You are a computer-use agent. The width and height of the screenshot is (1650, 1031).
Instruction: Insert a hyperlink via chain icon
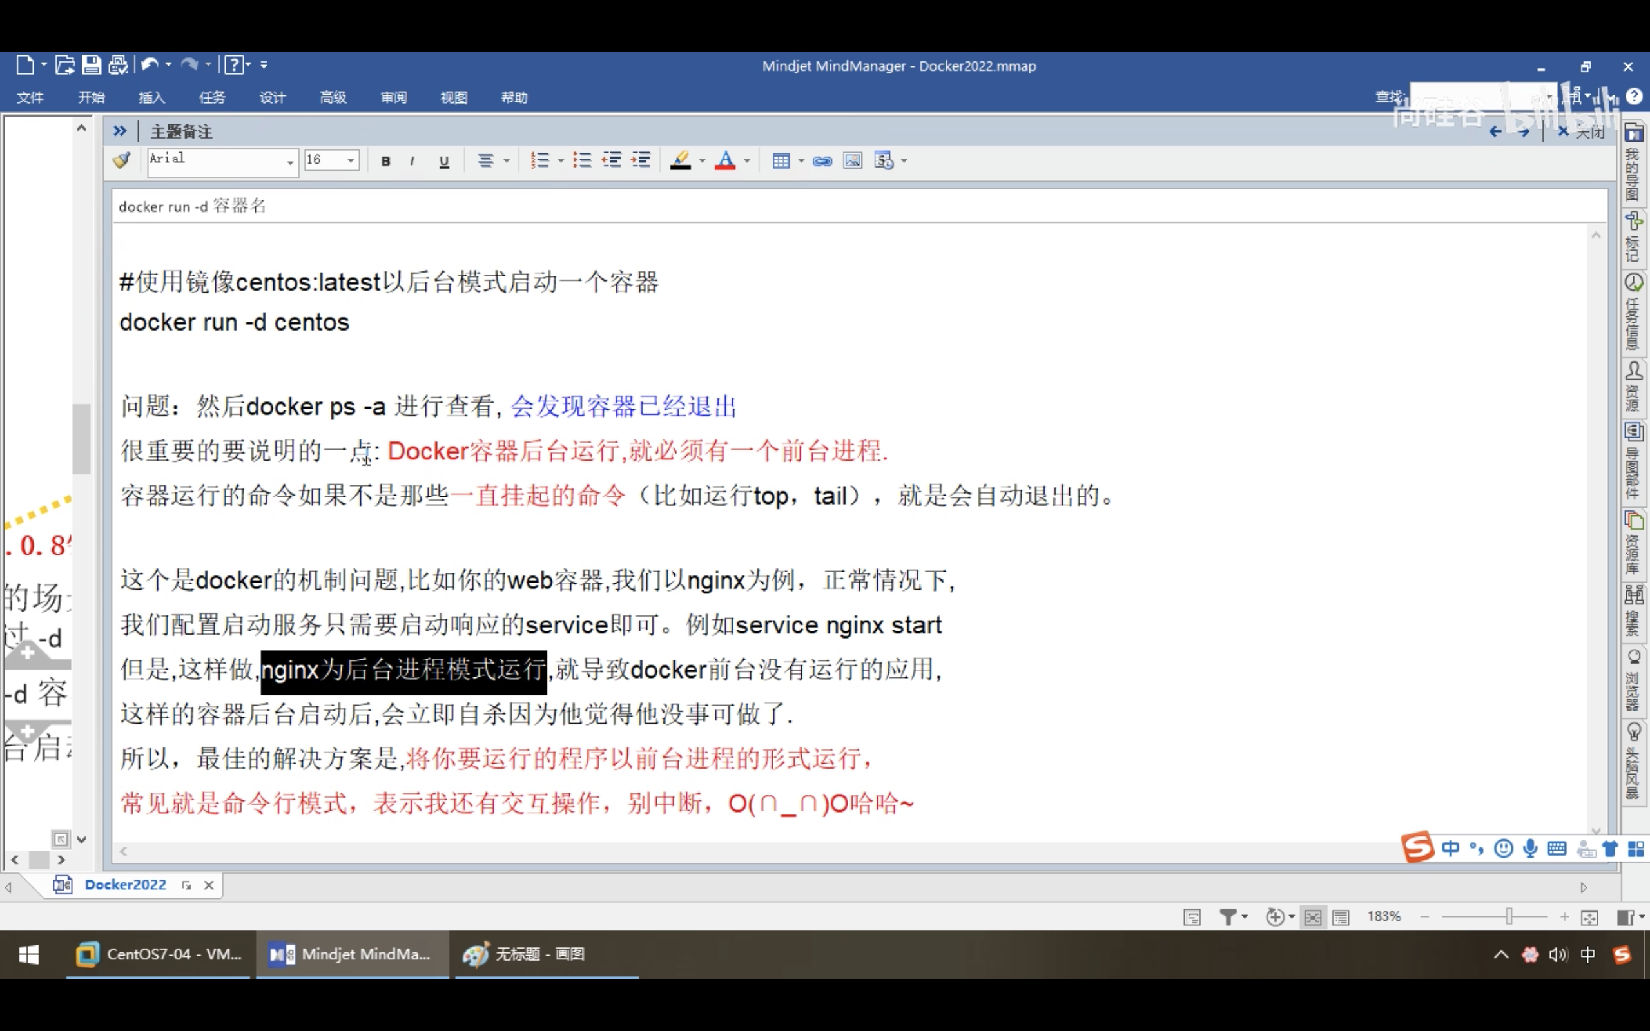[x=822, y=161]
